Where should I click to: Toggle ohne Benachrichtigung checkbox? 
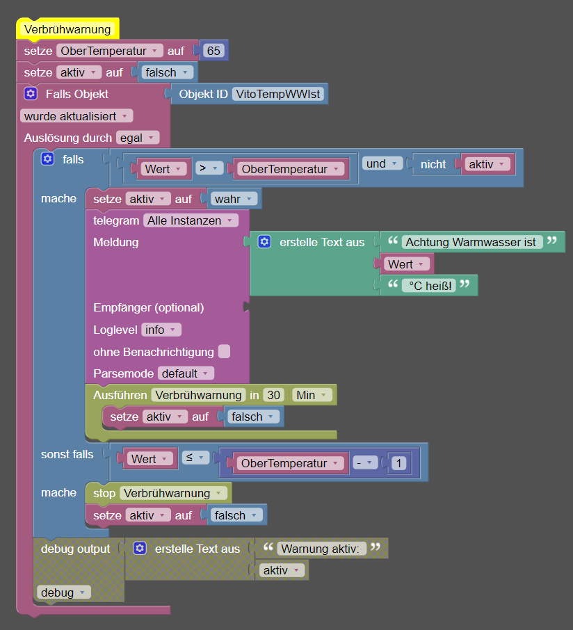click(224, 351)
